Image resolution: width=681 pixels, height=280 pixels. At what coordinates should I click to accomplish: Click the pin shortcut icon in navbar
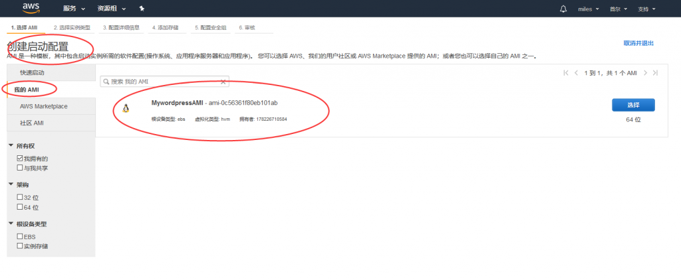point(142,9)
